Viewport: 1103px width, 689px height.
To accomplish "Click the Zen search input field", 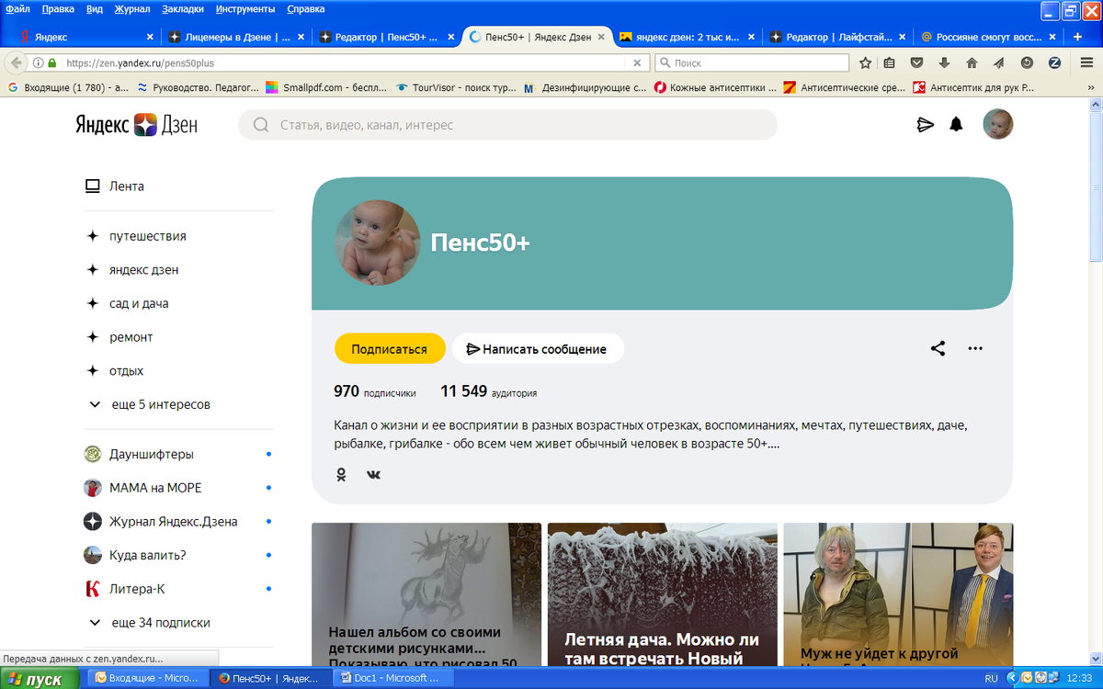I will click(506, 124).
